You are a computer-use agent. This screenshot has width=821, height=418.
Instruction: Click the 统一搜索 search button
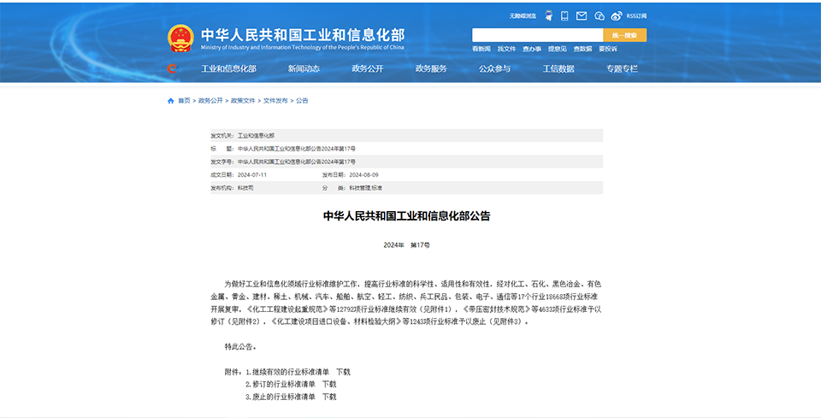[x=624, y=35]
